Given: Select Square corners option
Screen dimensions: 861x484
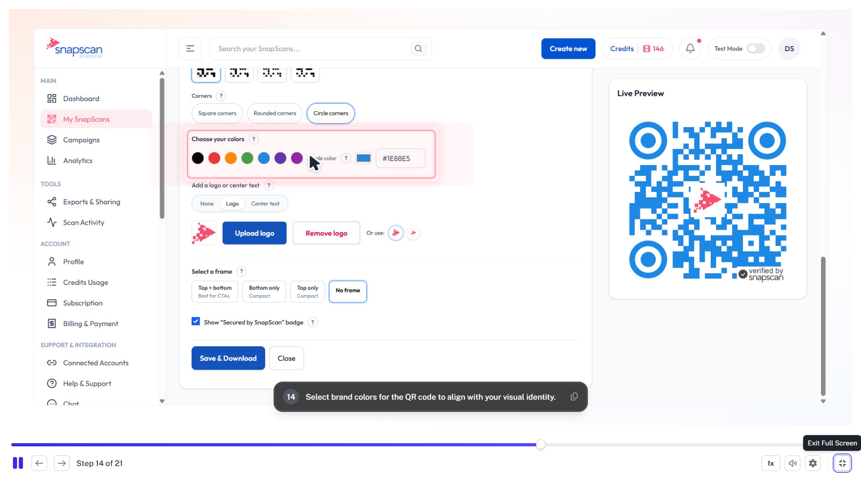Looking at the screenshot, I should [x=217, y=113].
